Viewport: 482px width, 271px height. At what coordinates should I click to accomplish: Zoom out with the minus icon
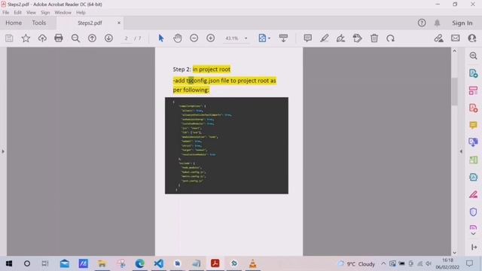tap(194, 38)
